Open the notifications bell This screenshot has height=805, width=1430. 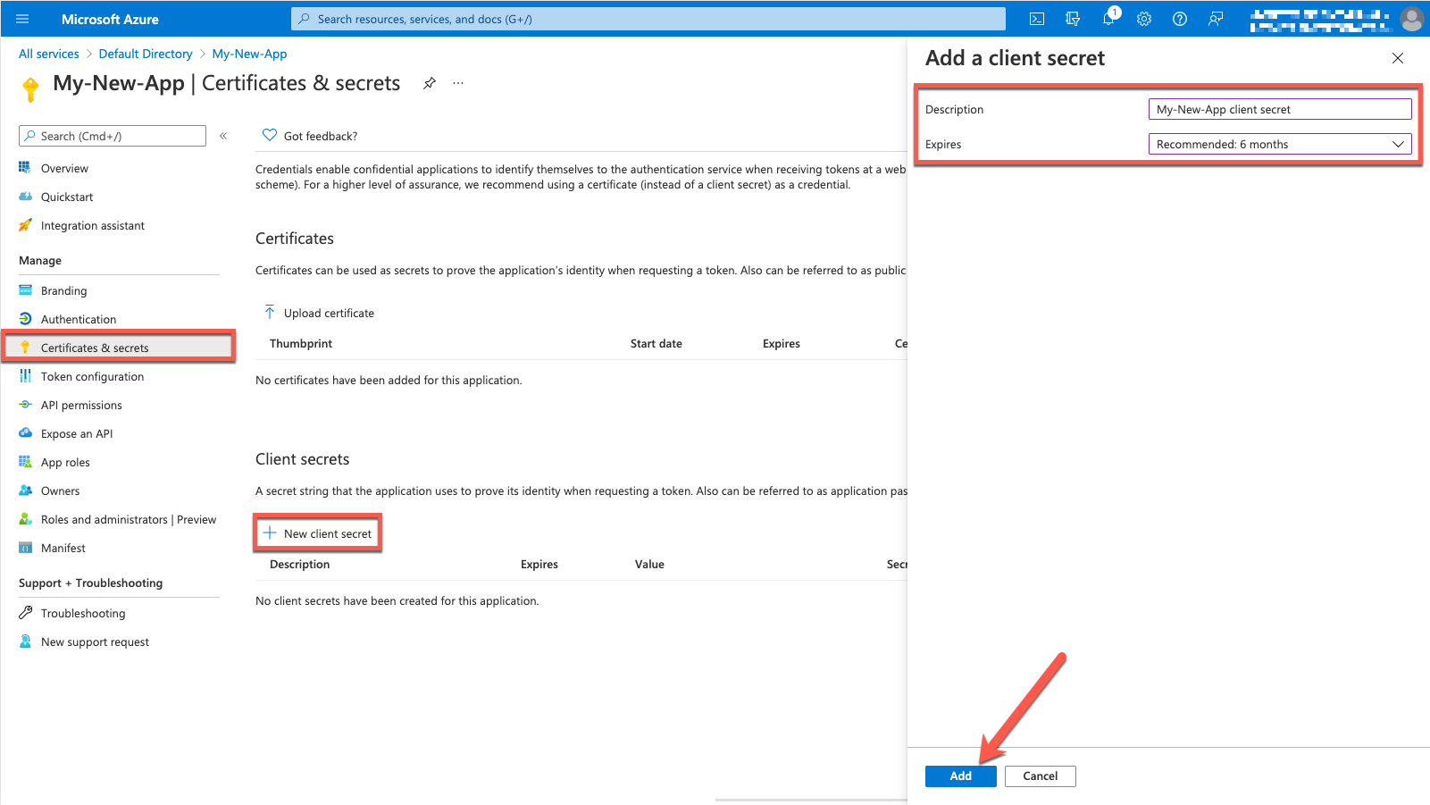point(1109,18)
